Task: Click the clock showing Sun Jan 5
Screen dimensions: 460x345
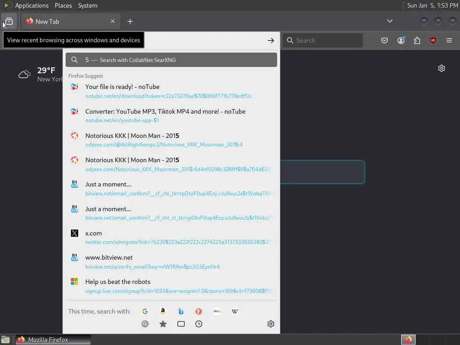Action: click(x=433, y=5)
